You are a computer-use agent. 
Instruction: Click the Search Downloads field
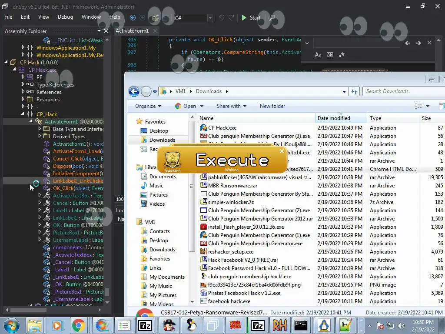coord(404,91)
